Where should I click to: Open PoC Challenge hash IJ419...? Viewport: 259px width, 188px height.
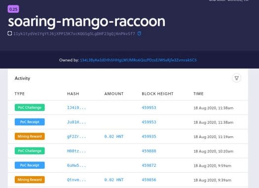click(76, 108)
